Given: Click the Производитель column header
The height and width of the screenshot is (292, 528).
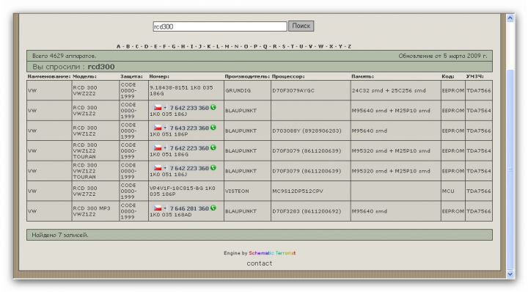Looking at the screenshot, I should pyautogui.click(x=247, y=76).
